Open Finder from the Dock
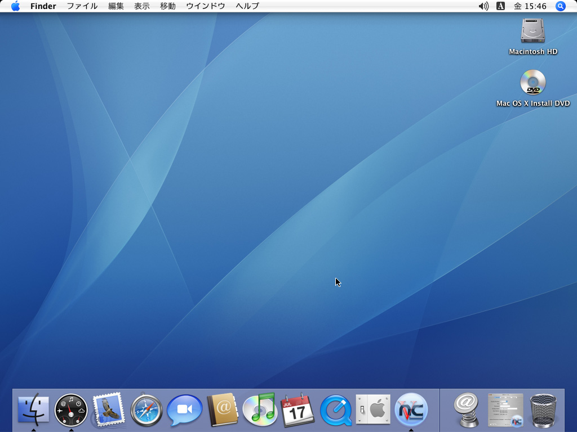Screen dimensions: 577x432 (x=33, y=409)
